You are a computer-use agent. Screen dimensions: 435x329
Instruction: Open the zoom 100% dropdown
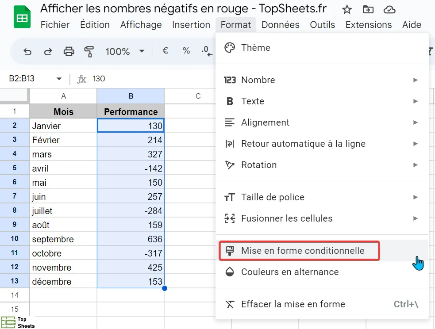click(x=125, y=52)
